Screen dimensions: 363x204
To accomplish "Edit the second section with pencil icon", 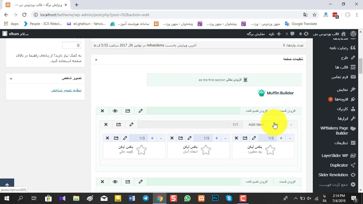I will click(141, 182).
